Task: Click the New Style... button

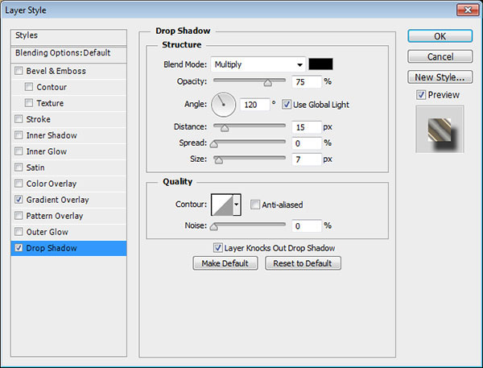Action: pos(440,77)
